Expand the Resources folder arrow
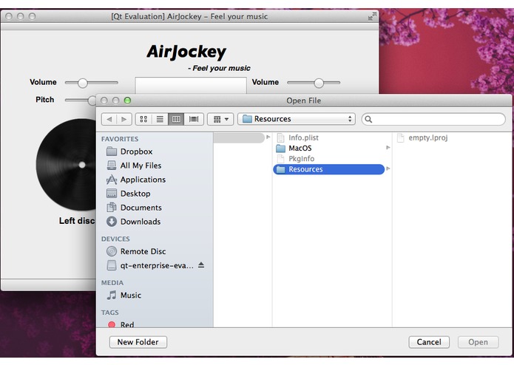Viewport: 514px width, 365px height. pyautogui.click(x=388, y=169)
